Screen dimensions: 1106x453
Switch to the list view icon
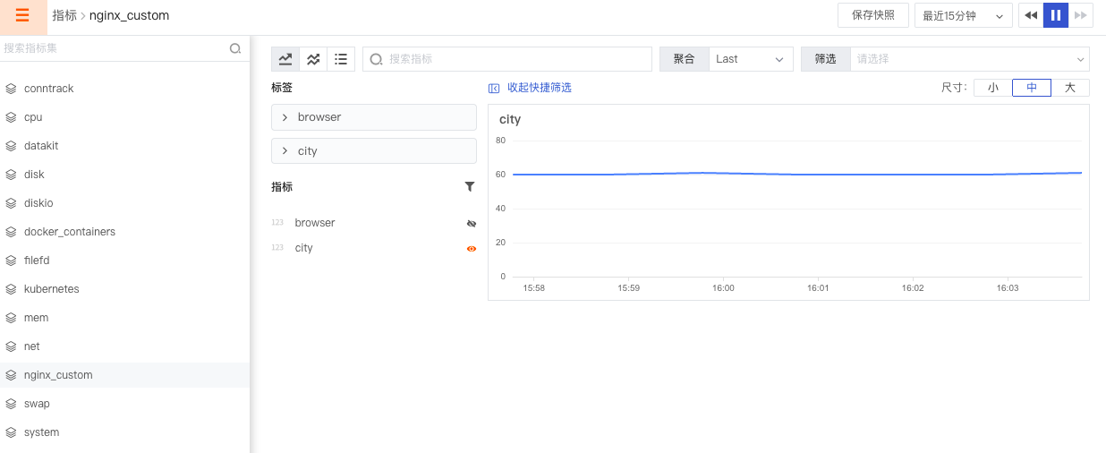click(341, 59)
